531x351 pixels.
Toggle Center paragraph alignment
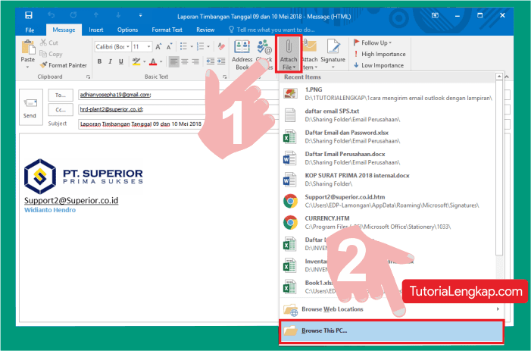[x=185, y=61]
